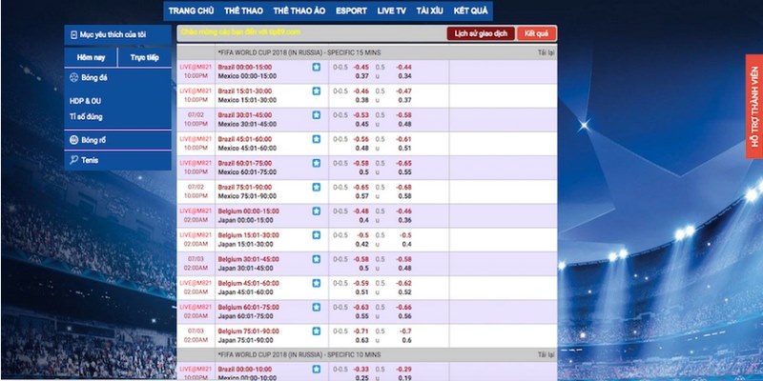The height and width of the screenshot is (381, 763).
Task: Pick over odds -0.65 for Brazil 60:01-75:00
Action: pos(403,163)
